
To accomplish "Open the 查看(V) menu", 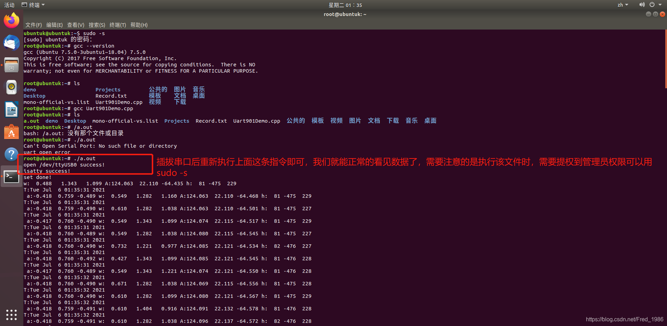I will point(75,25).
